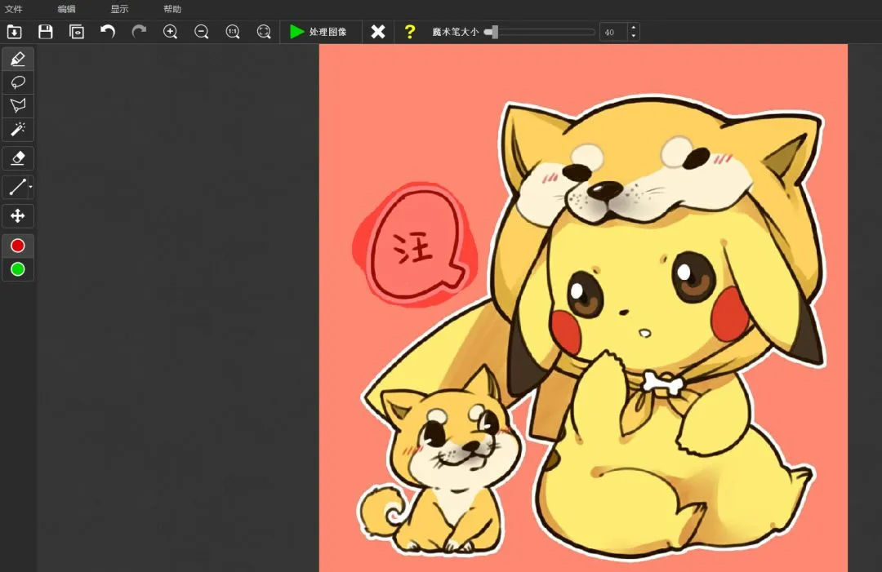
Task: Select the move/pan tool
Action: 18,215
